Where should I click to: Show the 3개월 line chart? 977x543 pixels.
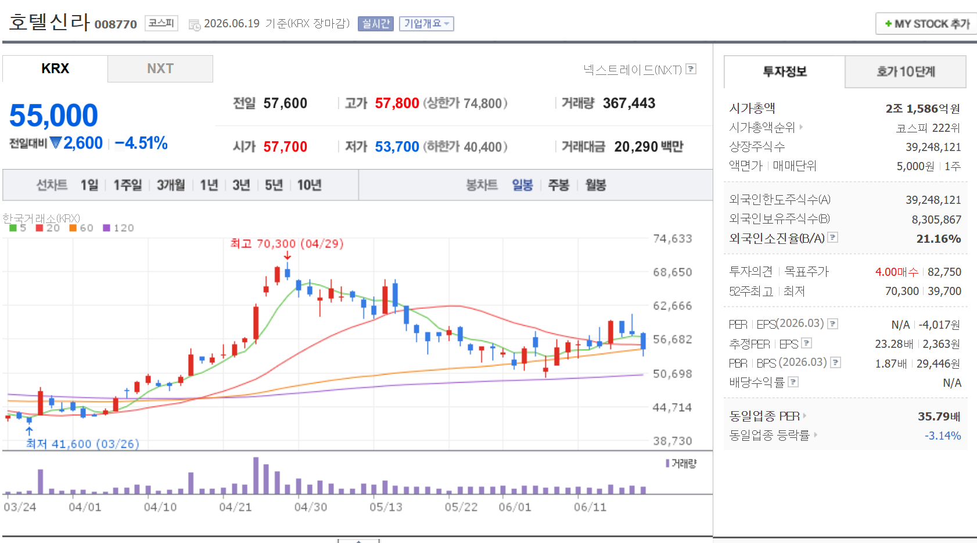click(171, 185)
